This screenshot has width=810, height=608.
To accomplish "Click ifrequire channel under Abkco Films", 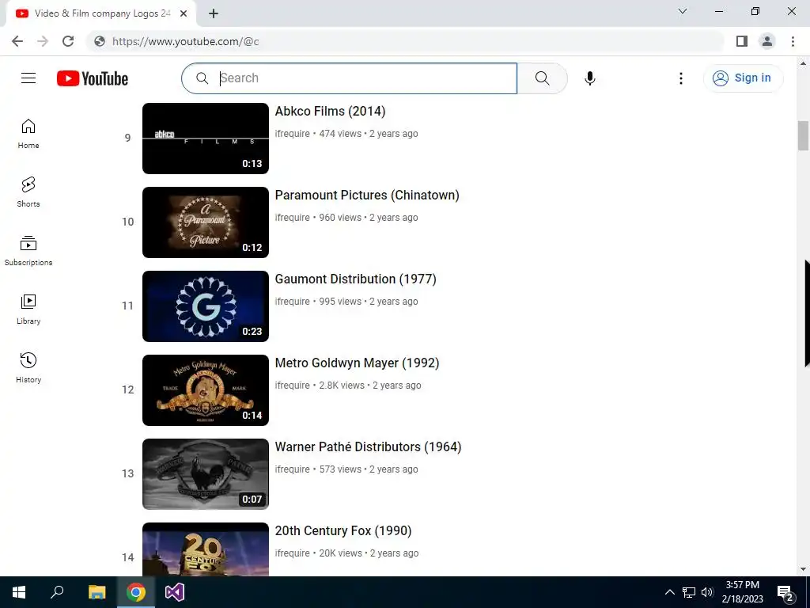I will [293, 133].
